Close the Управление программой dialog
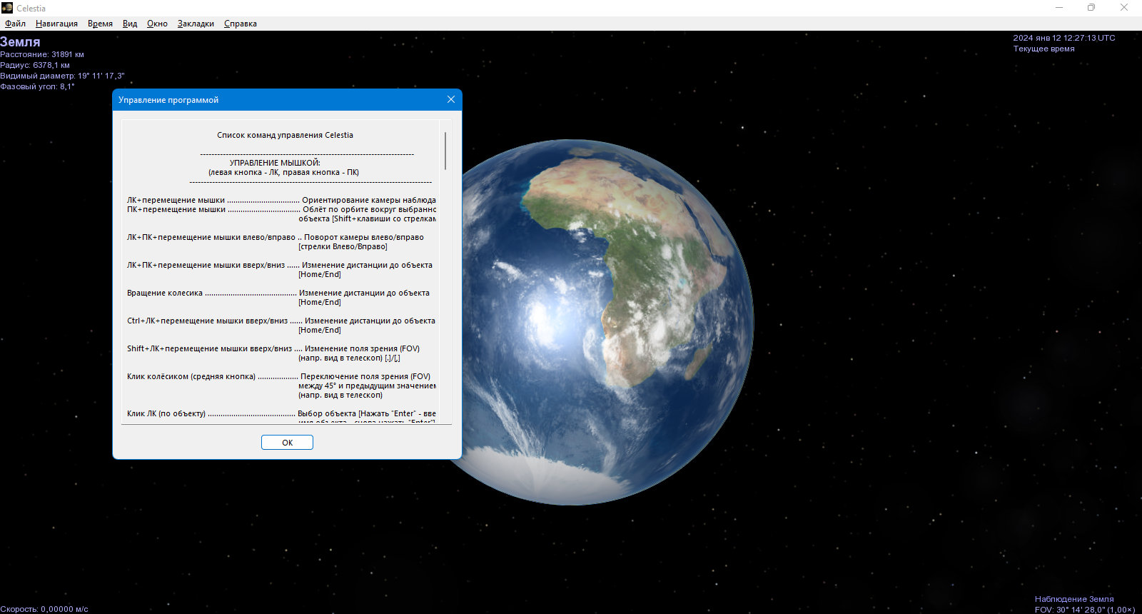Screen dimensions: 1142x614 (x=450, y=99)
